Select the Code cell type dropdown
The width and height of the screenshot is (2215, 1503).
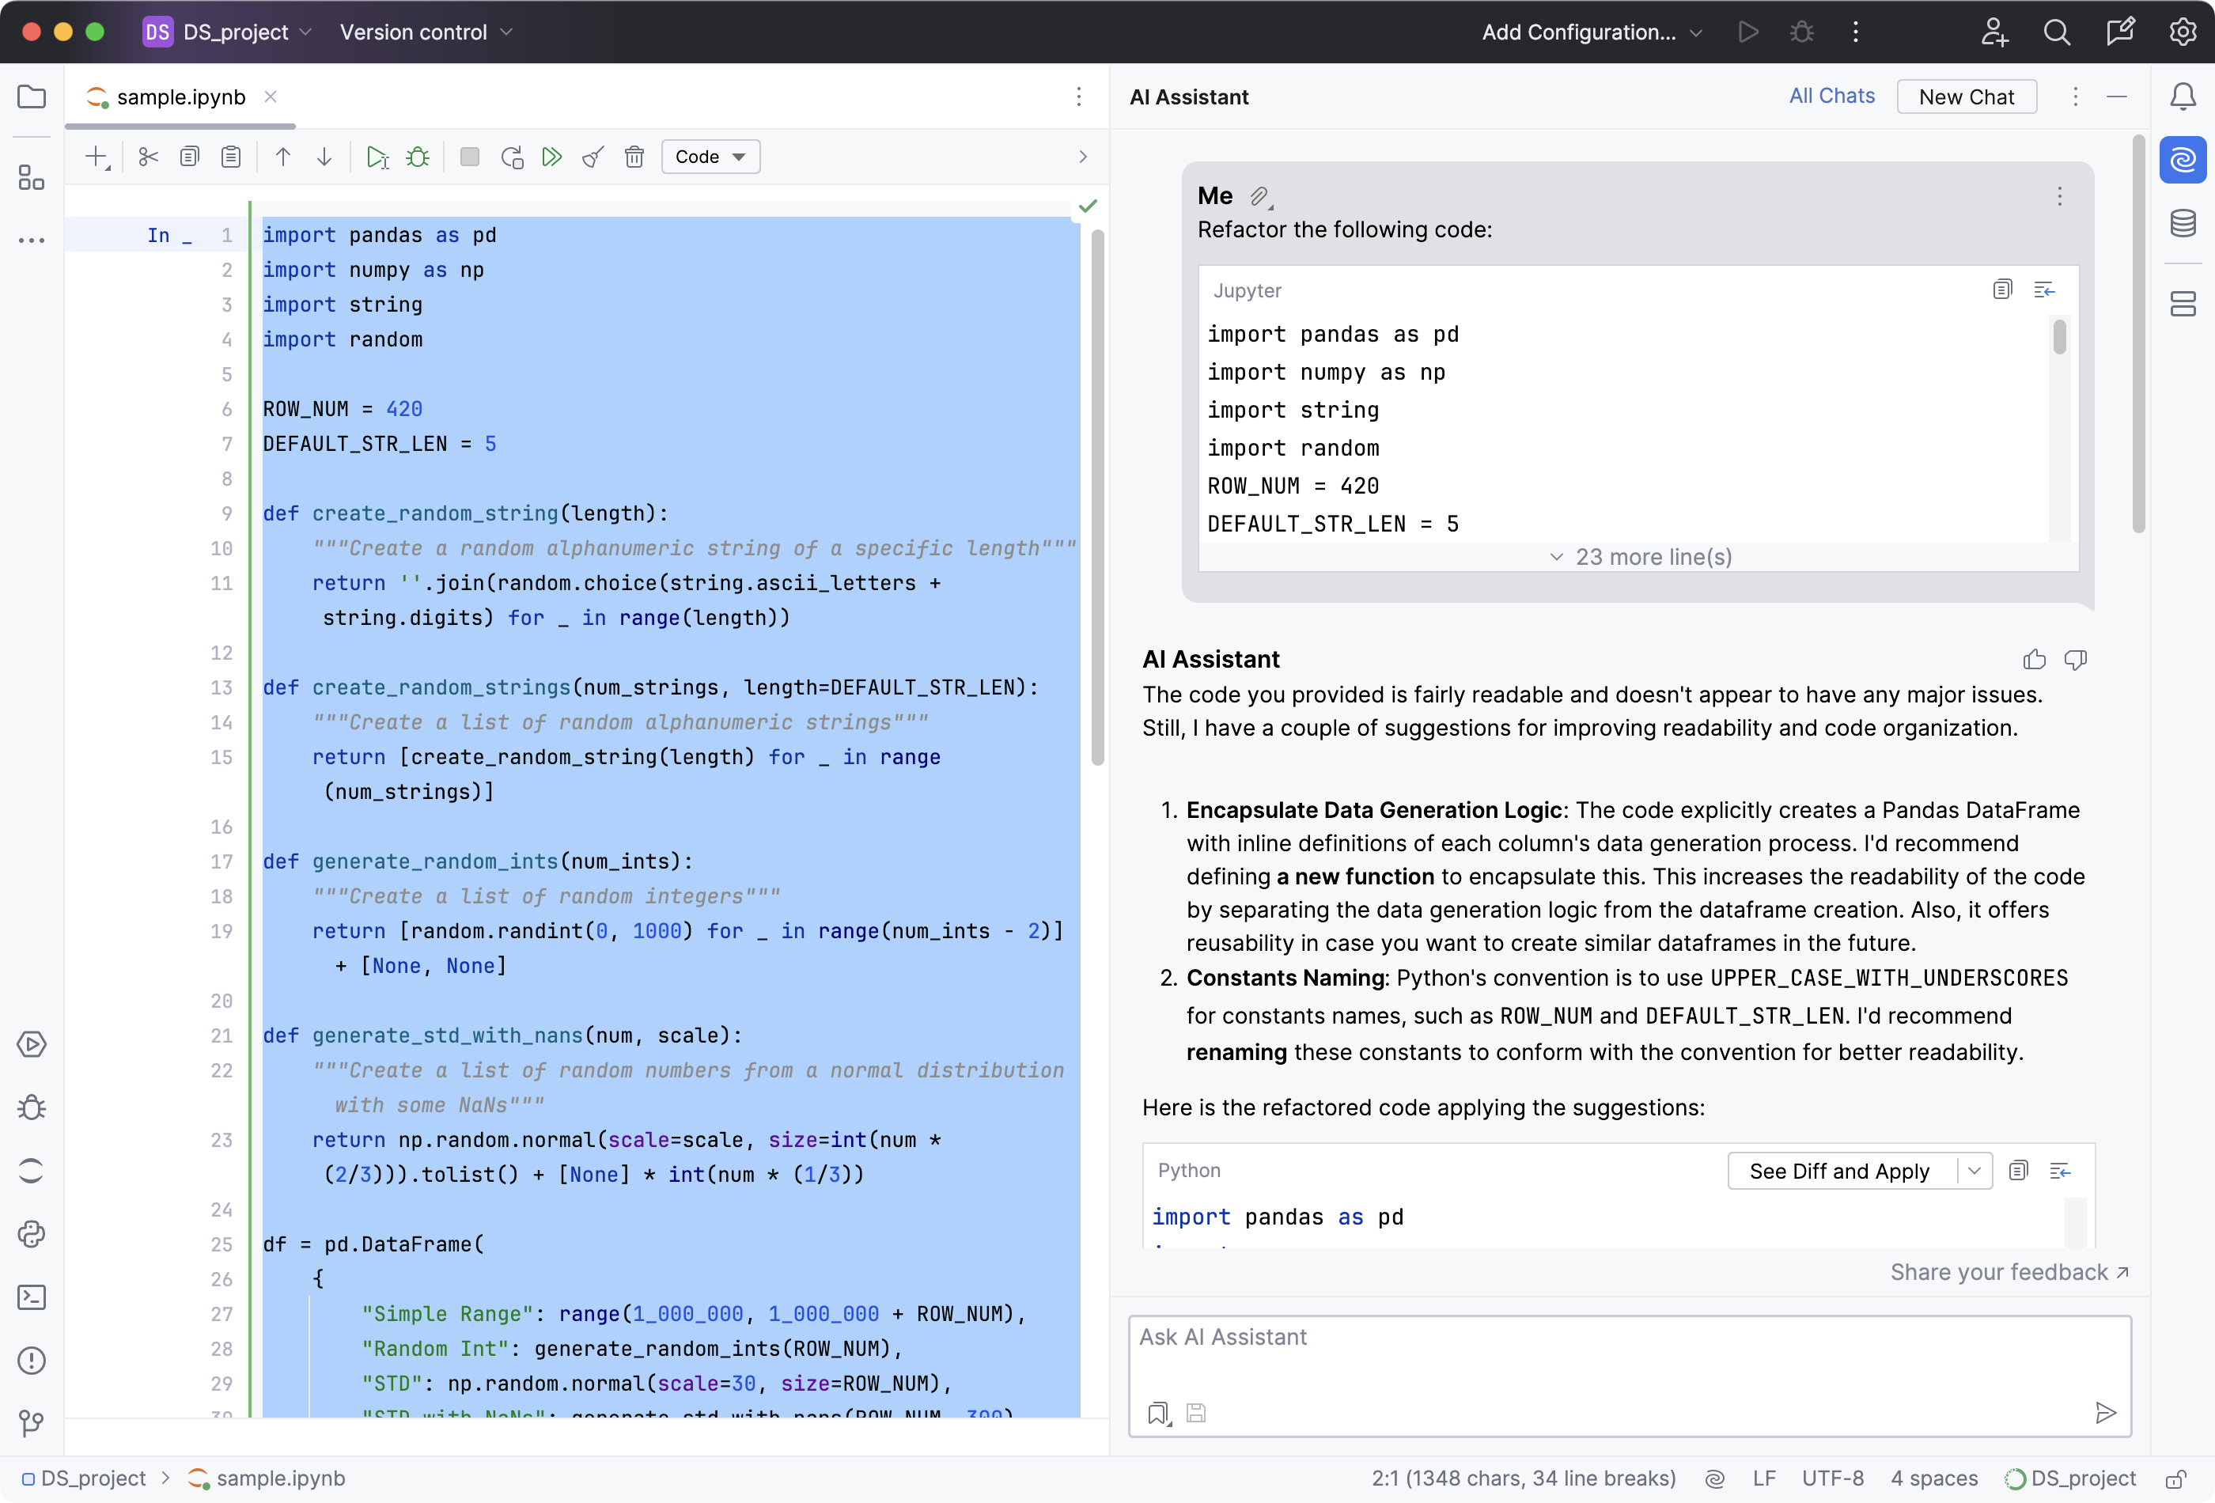pos(707,156)
